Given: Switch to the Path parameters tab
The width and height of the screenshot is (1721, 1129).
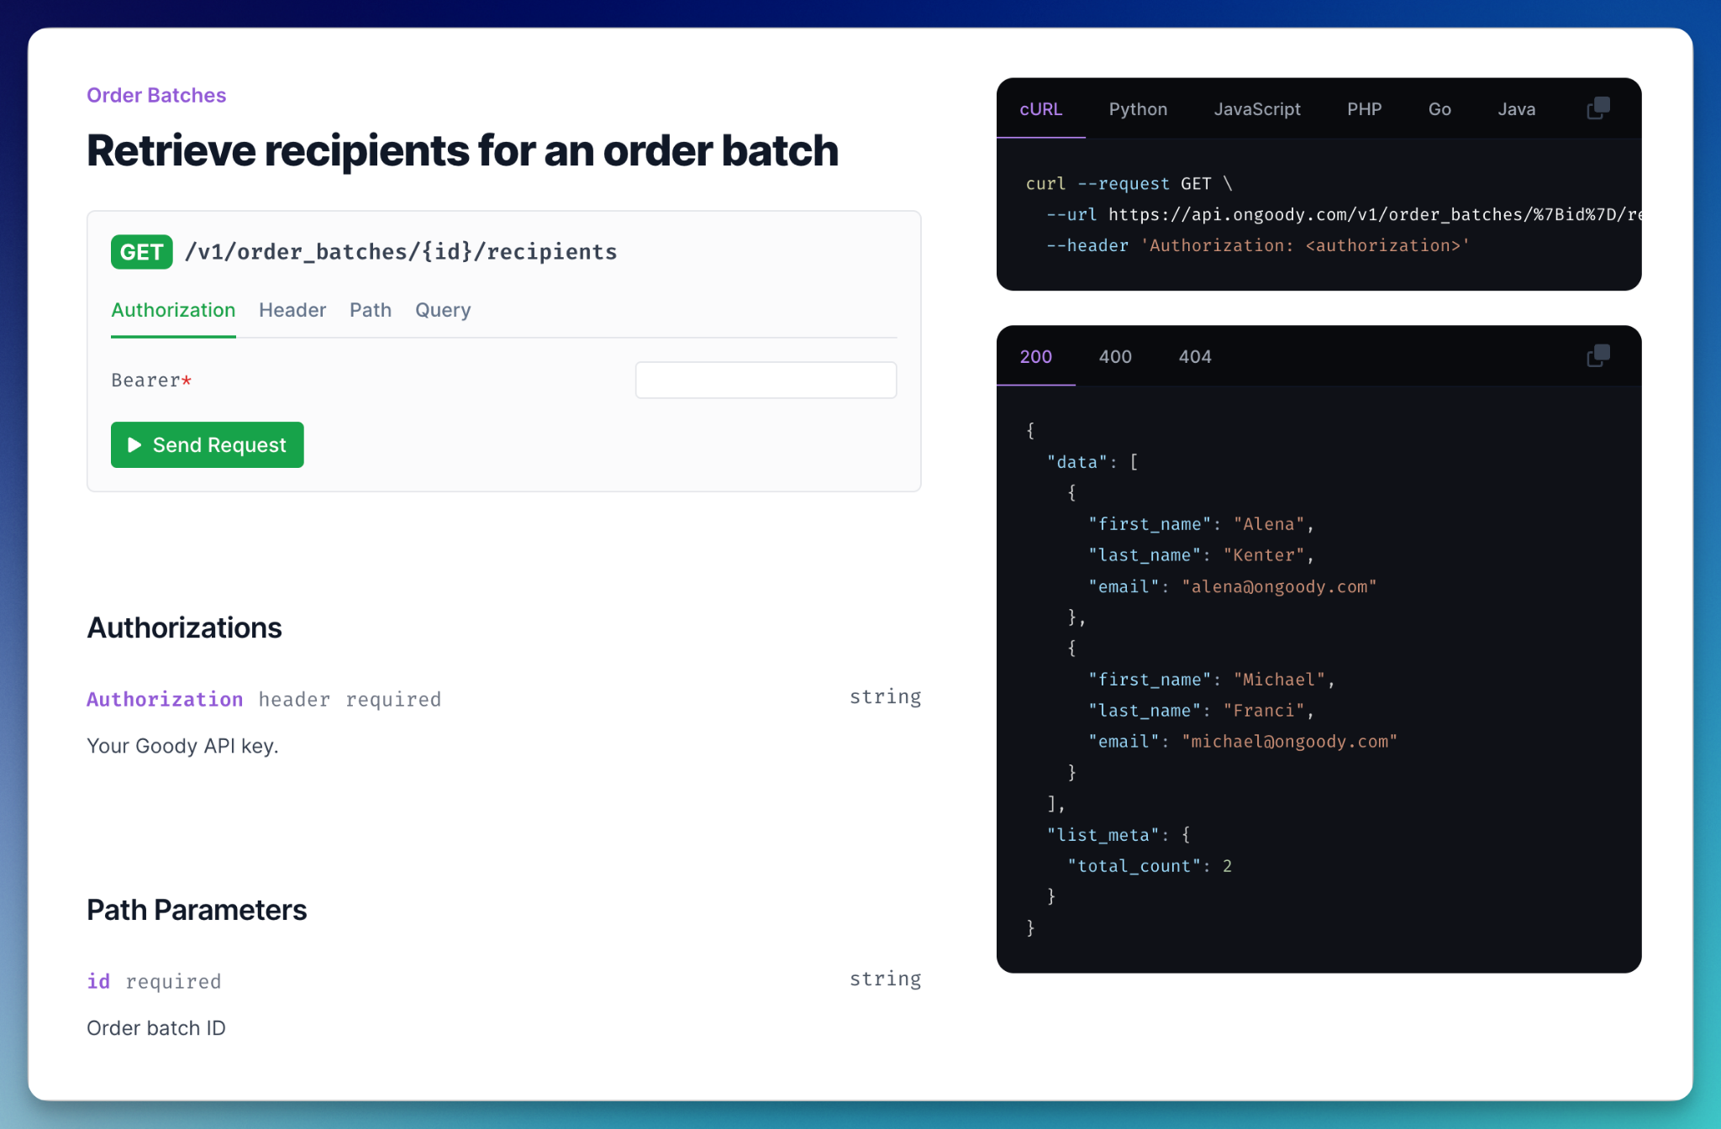Looking at the screenshot, I should click(370, 310).
